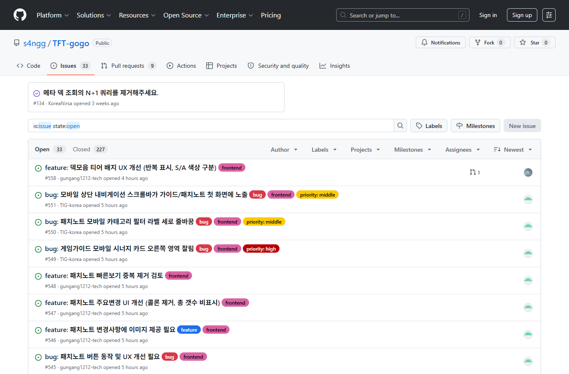Click the assignee avatar on issue #550
Image resolution: width=569 pixels, height=374 pixels.
[528, 226]
